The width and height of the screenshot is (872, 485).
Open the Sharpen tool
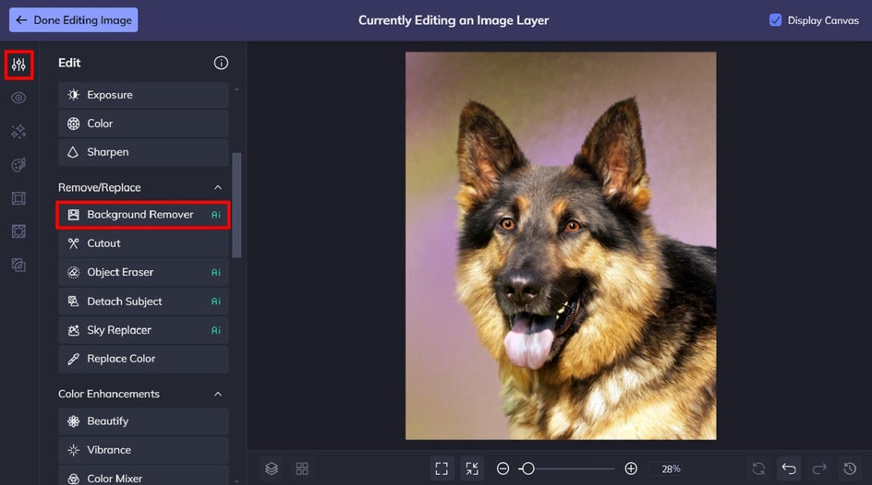143,152
